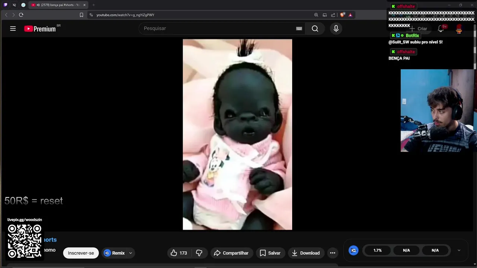Viewport: 477px width, 268px height.
Task: Bookmark this page
Action: [x=82, y=15]
